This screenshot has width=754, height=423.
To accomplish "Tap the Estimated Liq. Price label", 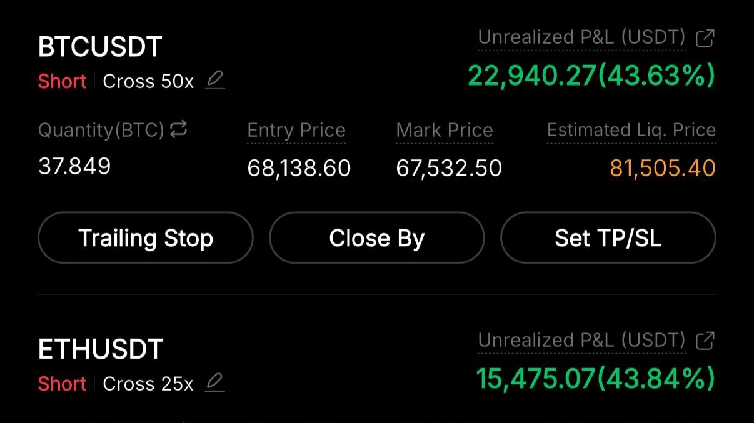I will click(x=631, y=130).
